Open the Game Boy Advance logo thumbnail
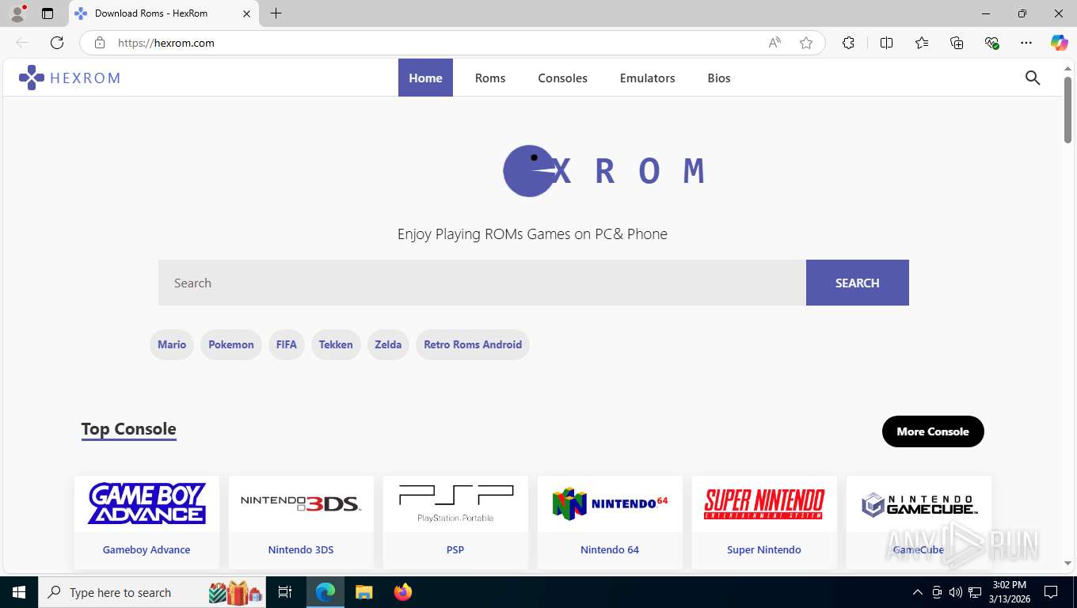 coord(147,503)
